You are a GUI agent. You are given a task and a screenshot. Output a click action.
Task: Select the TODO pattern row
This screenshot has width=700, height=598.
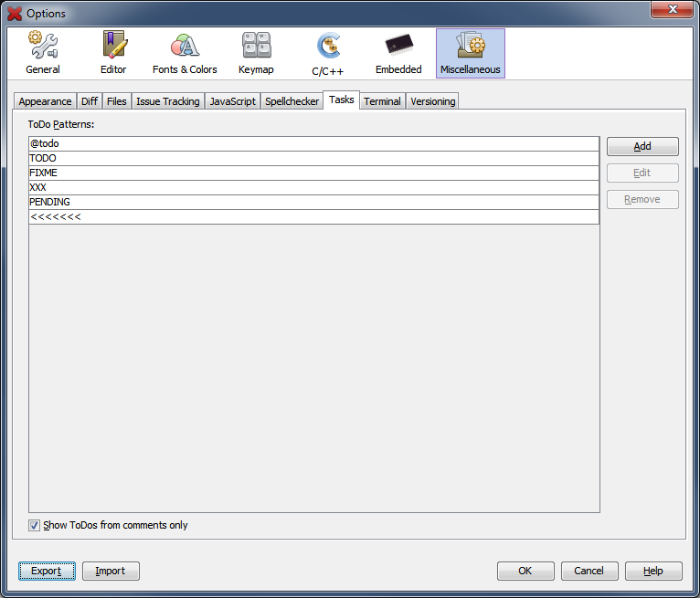[x=313, y=158]
